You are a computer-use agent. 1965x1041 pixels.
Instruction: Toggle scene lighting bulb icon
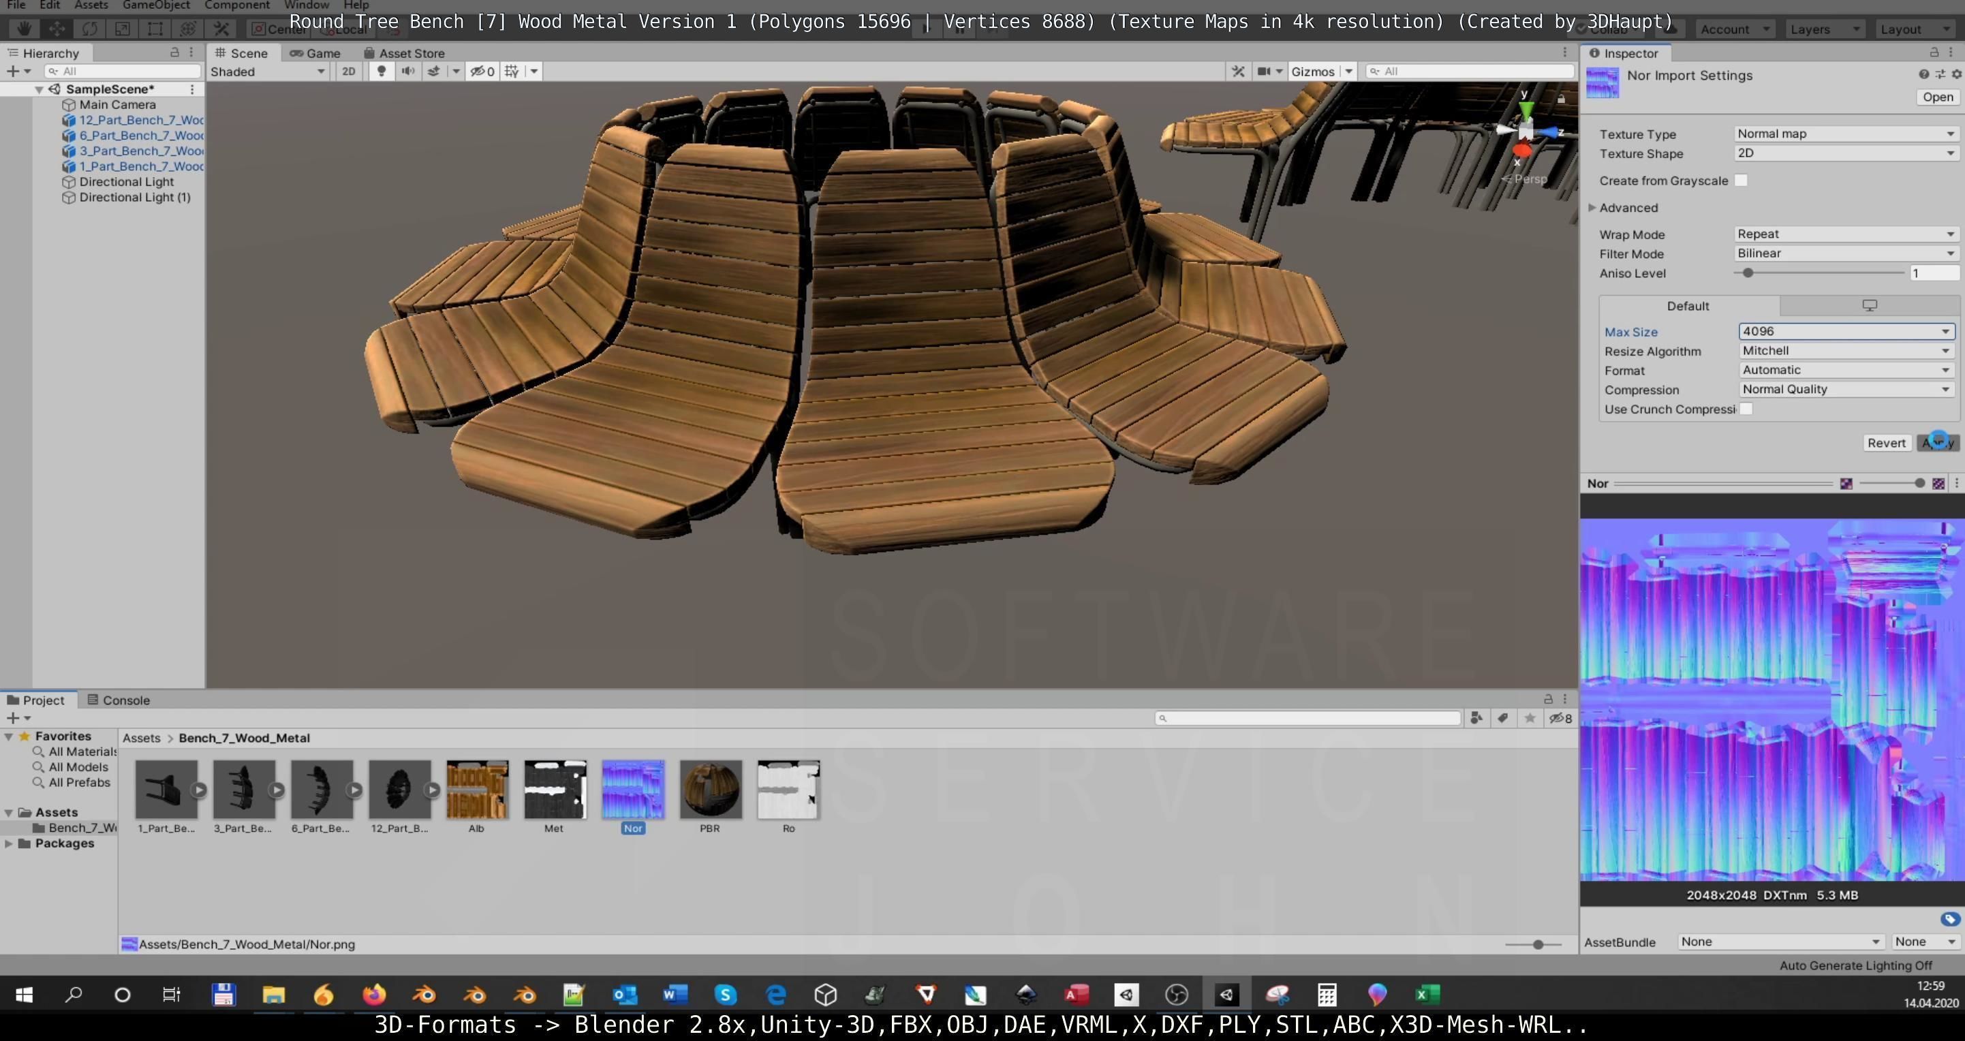pos(382,71)
